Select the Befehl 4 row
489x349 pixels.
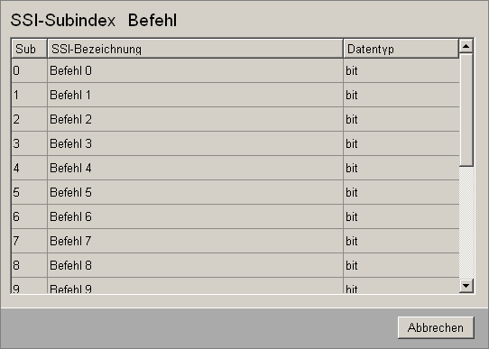pyautogui.click(x=235, y=168)
